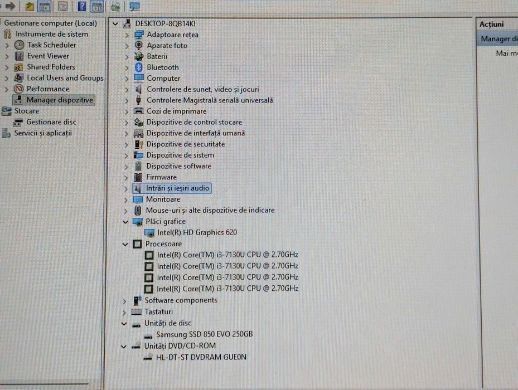Click the Tastaturi keyboard icon
The image size is (518, 390).
137,312
